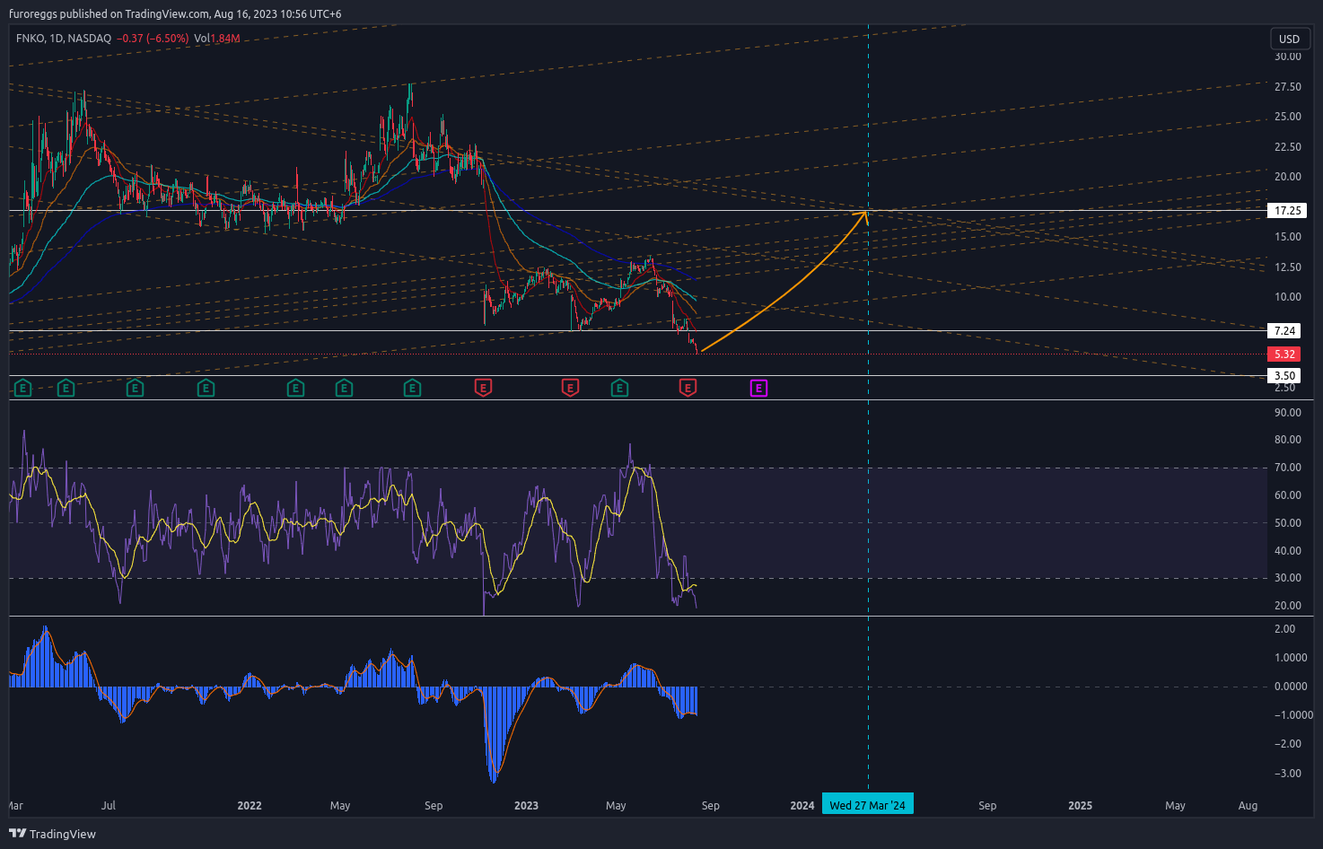Image resolution: width=1323 pixels, height=849 pixels.
Task: Click the Wed 27 Mar '24 date marker
Action: pyautogui.click(x=868, y=805)
